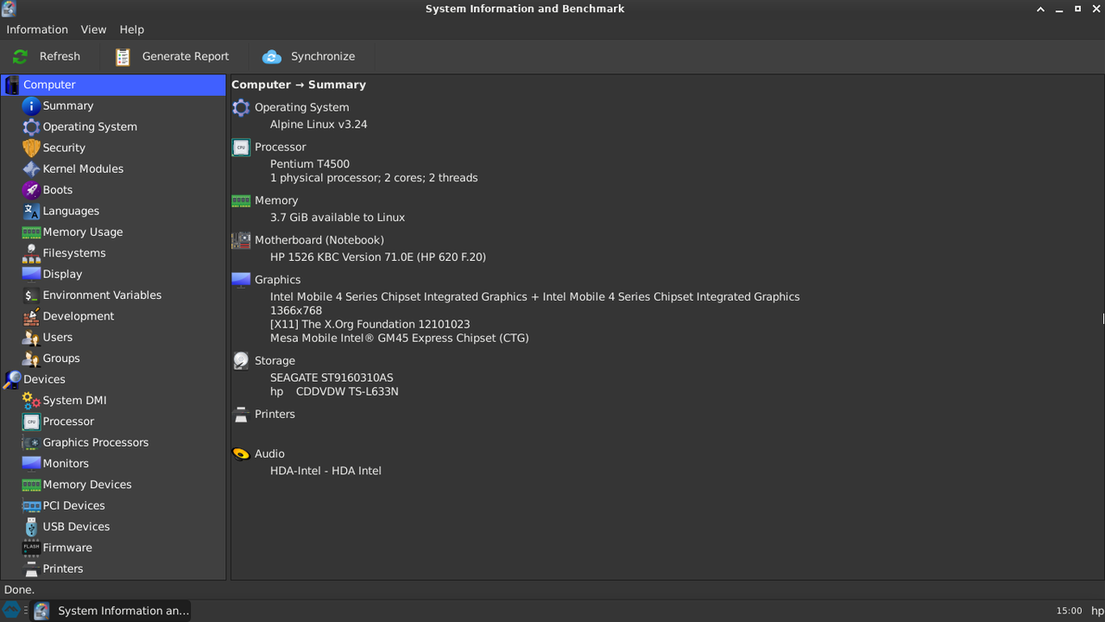The width and height of the screenshot is (1105, 622).
Task: Click the "HP 1526 KBC Version 71.0E" line
Action: tap(378, 257)
